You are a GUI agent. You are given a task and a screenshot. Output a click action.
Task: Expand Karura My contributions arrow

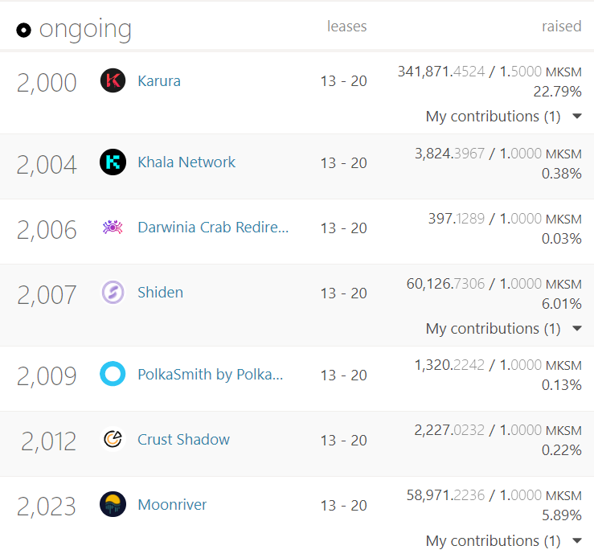(577, 117)
